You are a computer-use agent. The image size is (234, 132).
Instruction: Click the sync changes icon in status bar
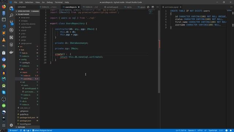tap(21, 131)
